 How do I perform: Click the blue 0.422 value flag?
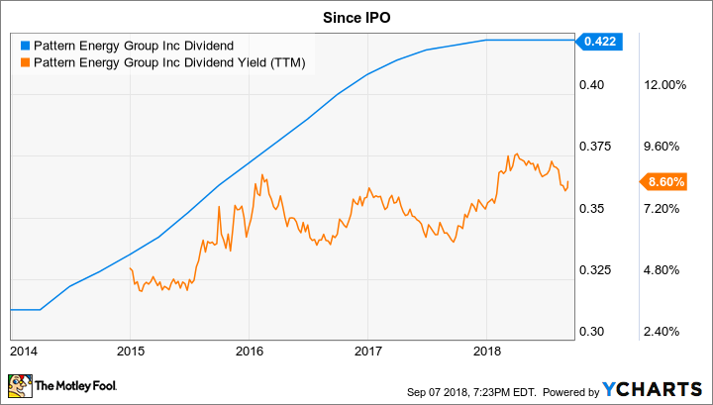point(599,42)
